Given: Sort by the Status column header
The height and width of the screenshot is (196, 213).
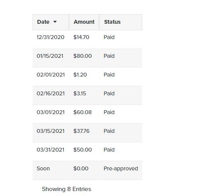Looking at the screenshot, I should click(x=121, y=22).
